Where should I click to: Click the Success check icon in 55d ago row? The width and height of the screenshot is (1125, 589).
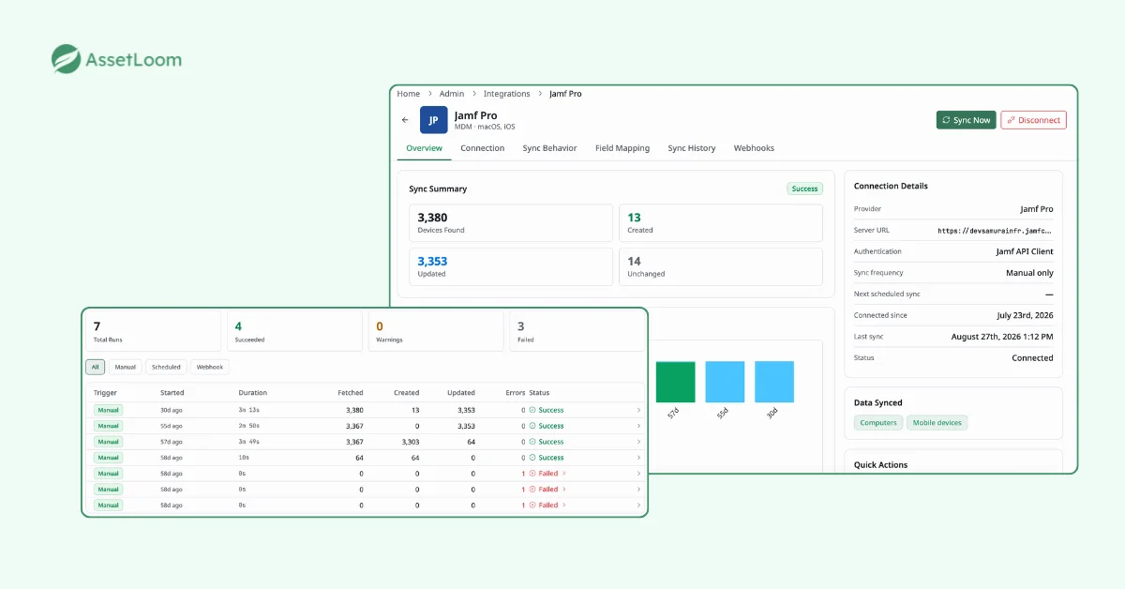(532, 426)
